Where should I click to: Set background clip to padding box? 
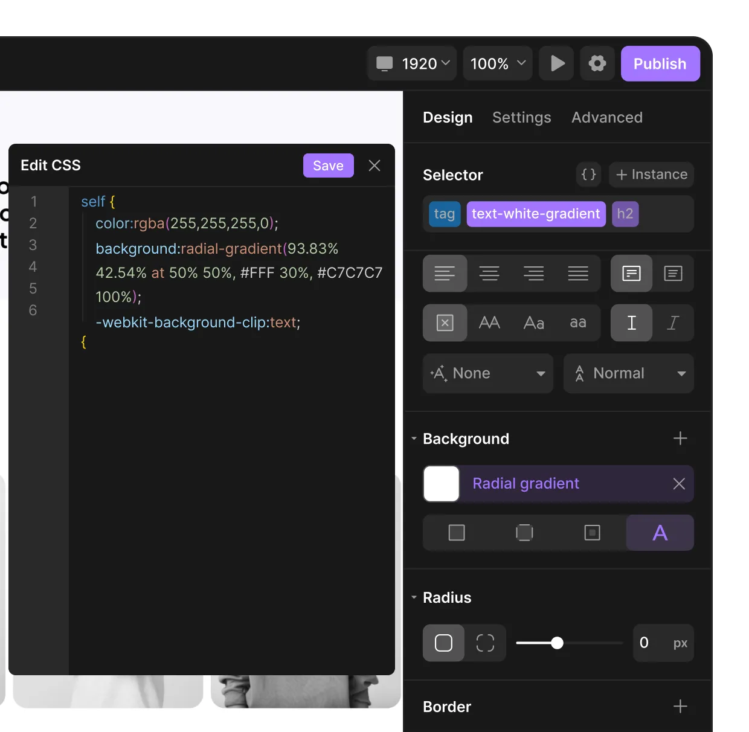click(x=524, y=533)
